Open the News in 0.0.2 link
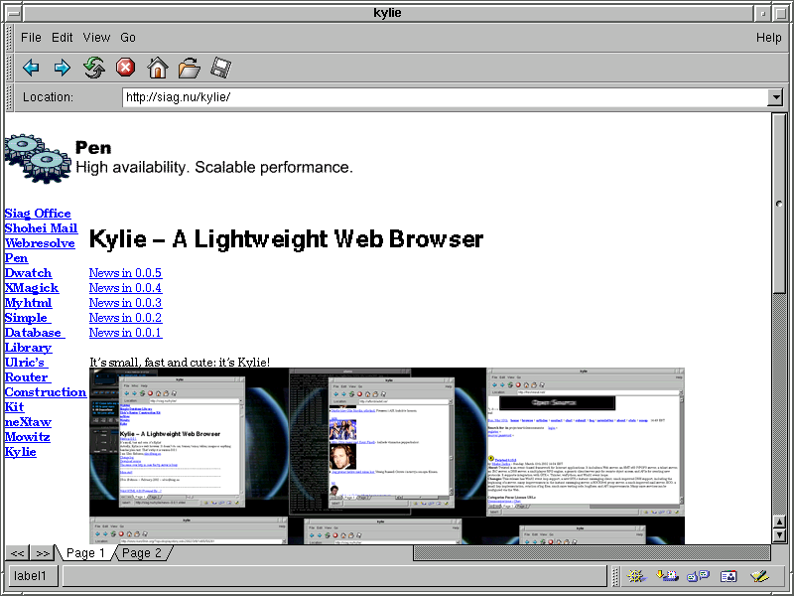 tap(126, 318)
